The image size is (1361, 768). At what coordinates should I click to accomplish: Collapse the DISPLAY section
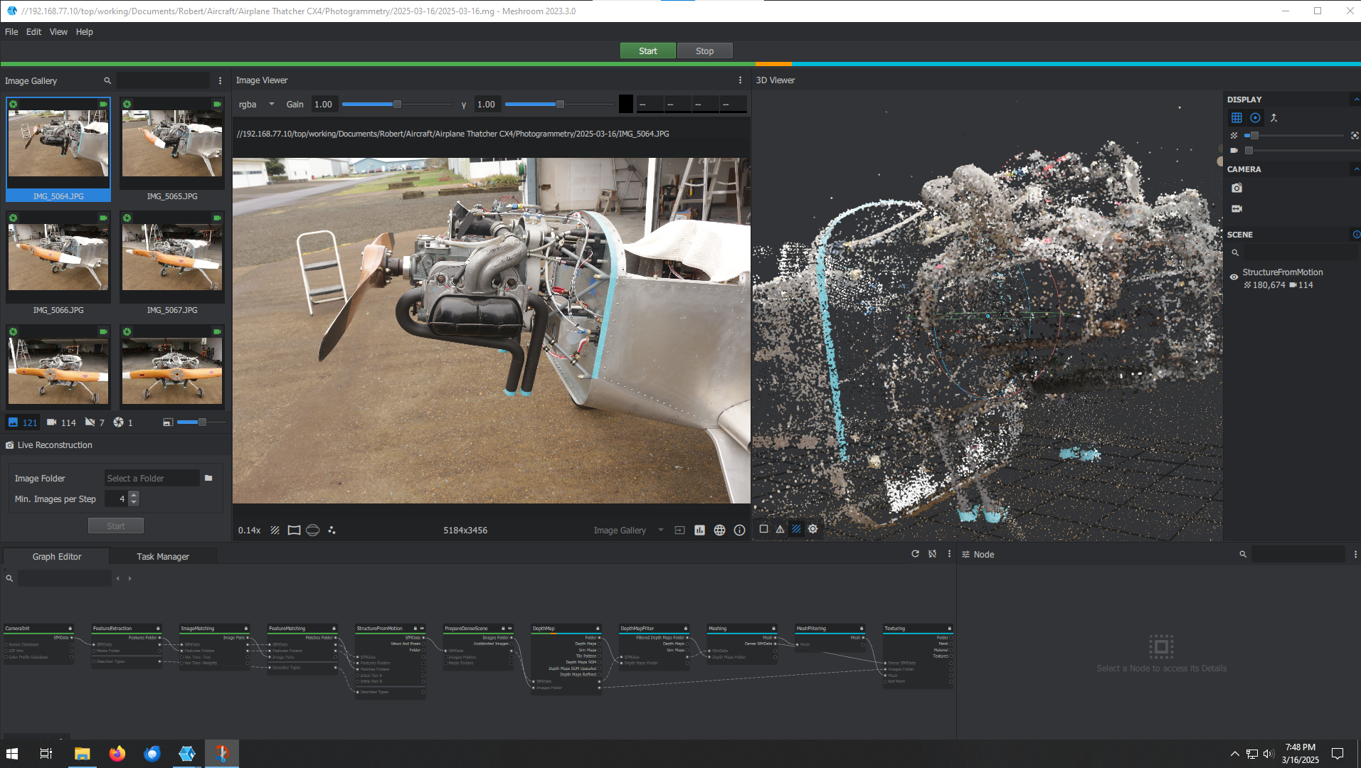coord(1356,100)
